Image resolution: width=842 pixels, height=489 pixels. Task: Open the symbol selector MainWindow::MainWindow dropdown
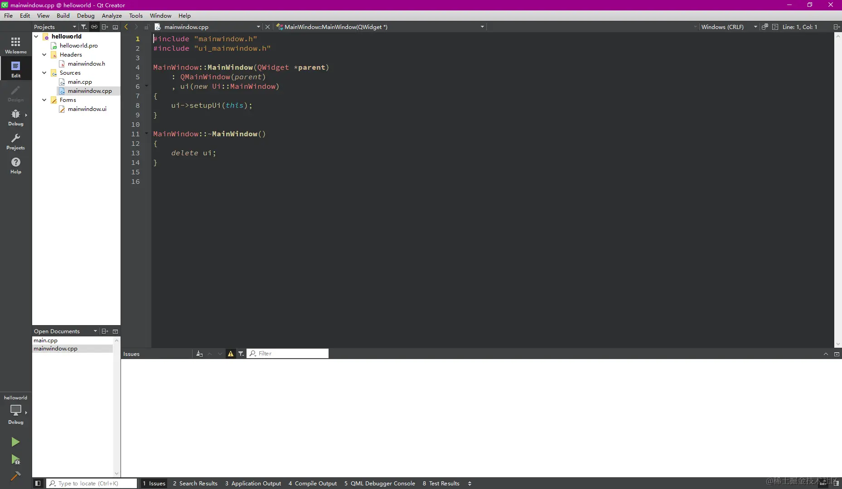click(381, 27)
